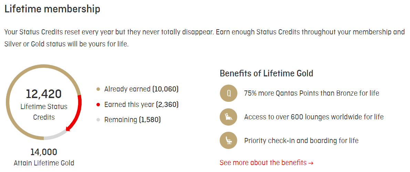Viewport: 410px width, 172px height.
Task: Open 'See more about the benefits' link
Action: (263, 163)
